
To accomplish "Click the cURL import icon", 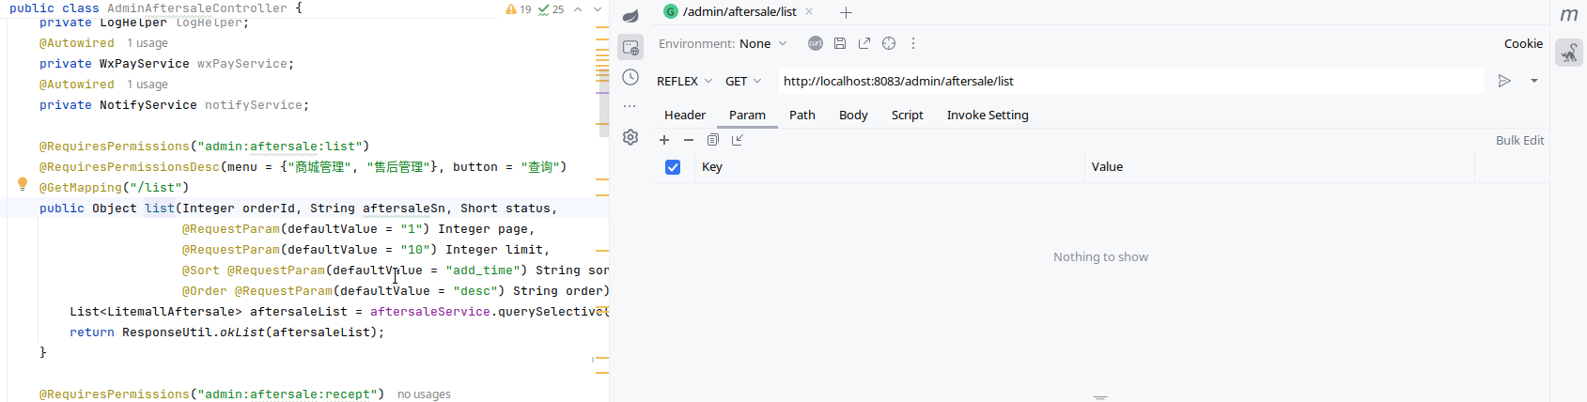I will click(816, 43).
